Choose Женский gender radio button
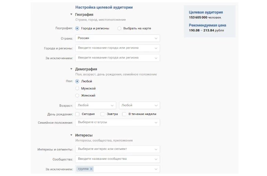Screen dimensions: 267x176 click(x=77, y=95)
